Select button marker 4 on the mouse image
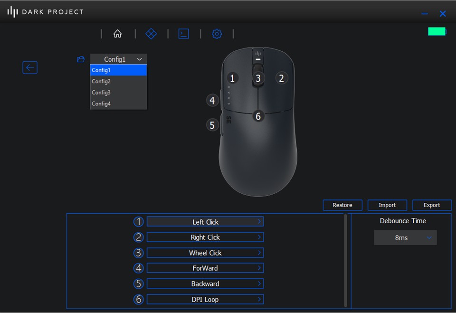Image resolution: width=456 pixels, height=313 pixels. [x=212, y=100]
